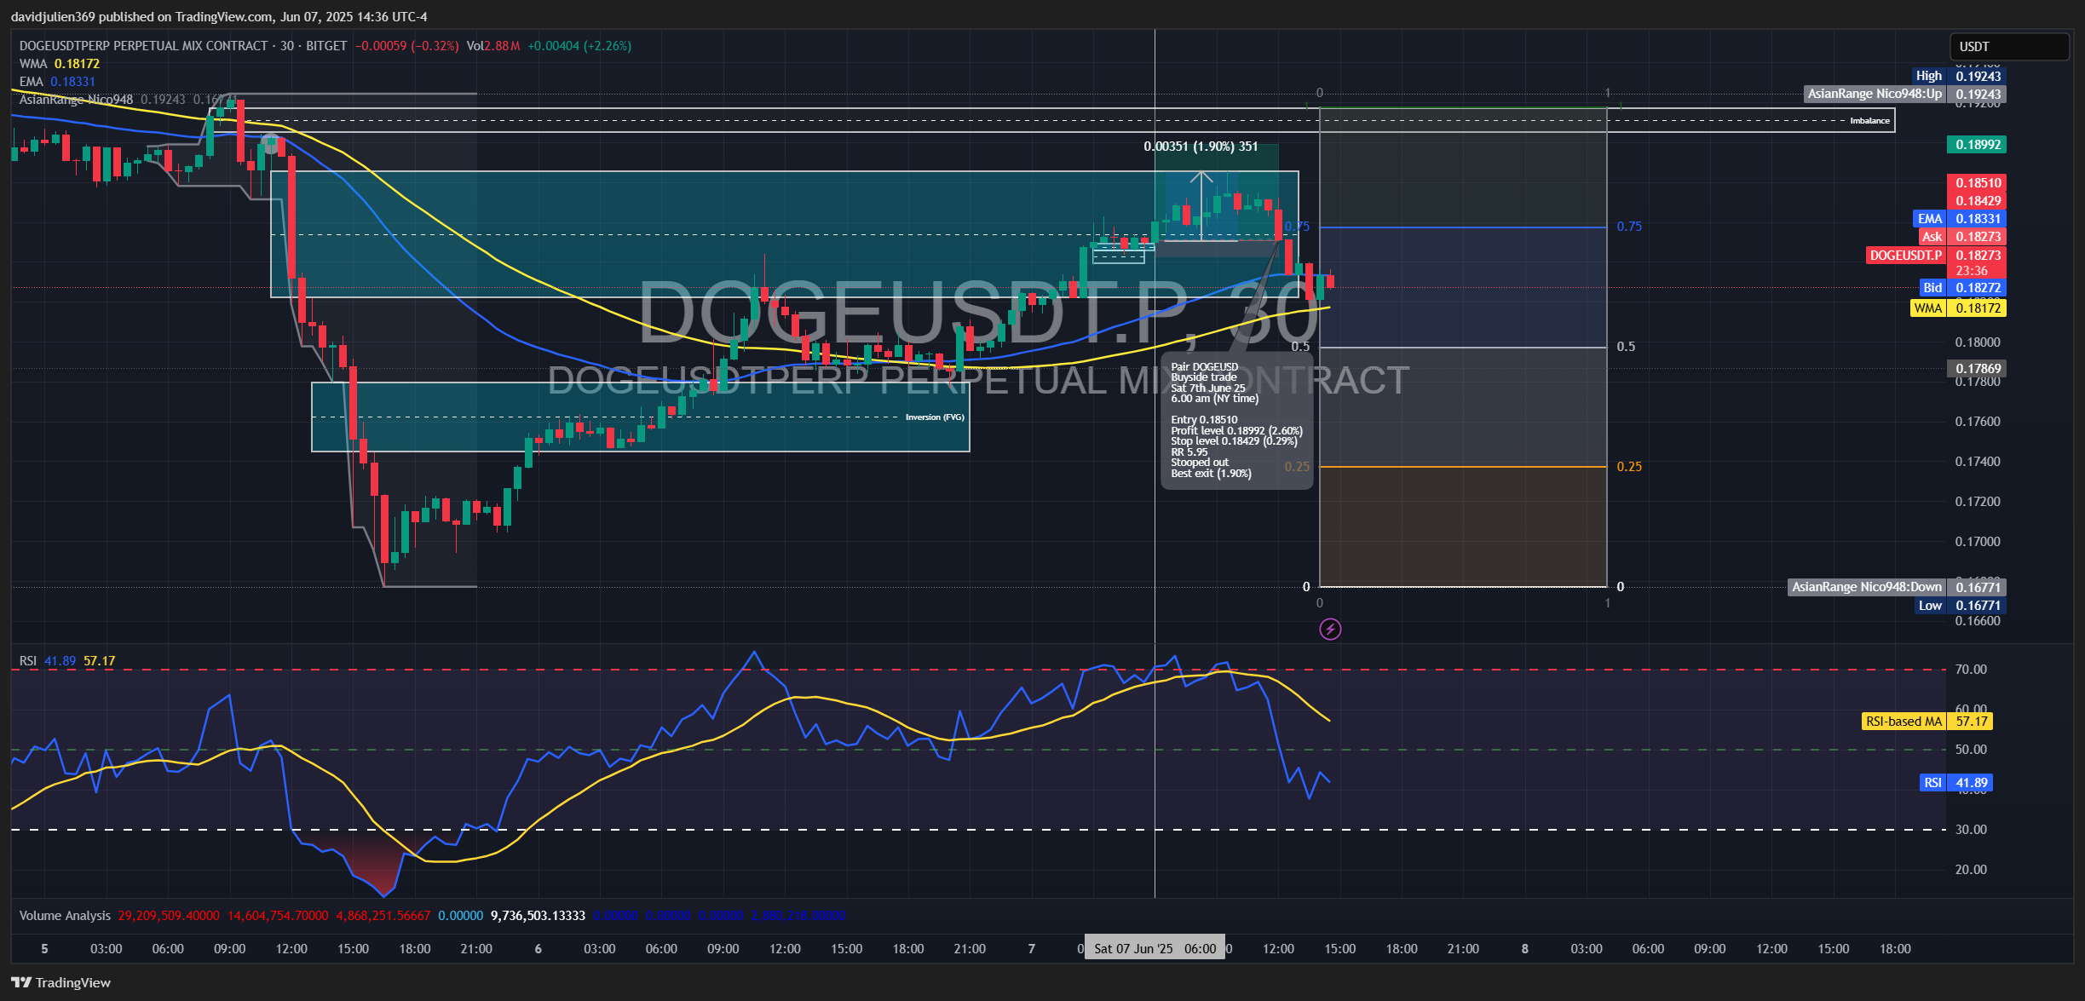Screen dimensions: 2085x1001
Task: Click the red 0.18510 entry price label
Action: (1977, 183)
